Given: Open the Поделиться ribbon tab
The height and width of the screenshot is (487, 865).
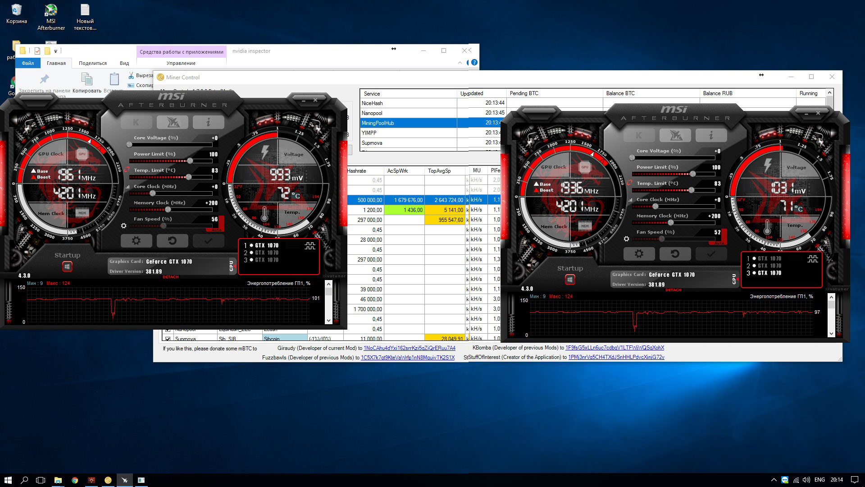Looking at the screenshot, I should point(93,63).
